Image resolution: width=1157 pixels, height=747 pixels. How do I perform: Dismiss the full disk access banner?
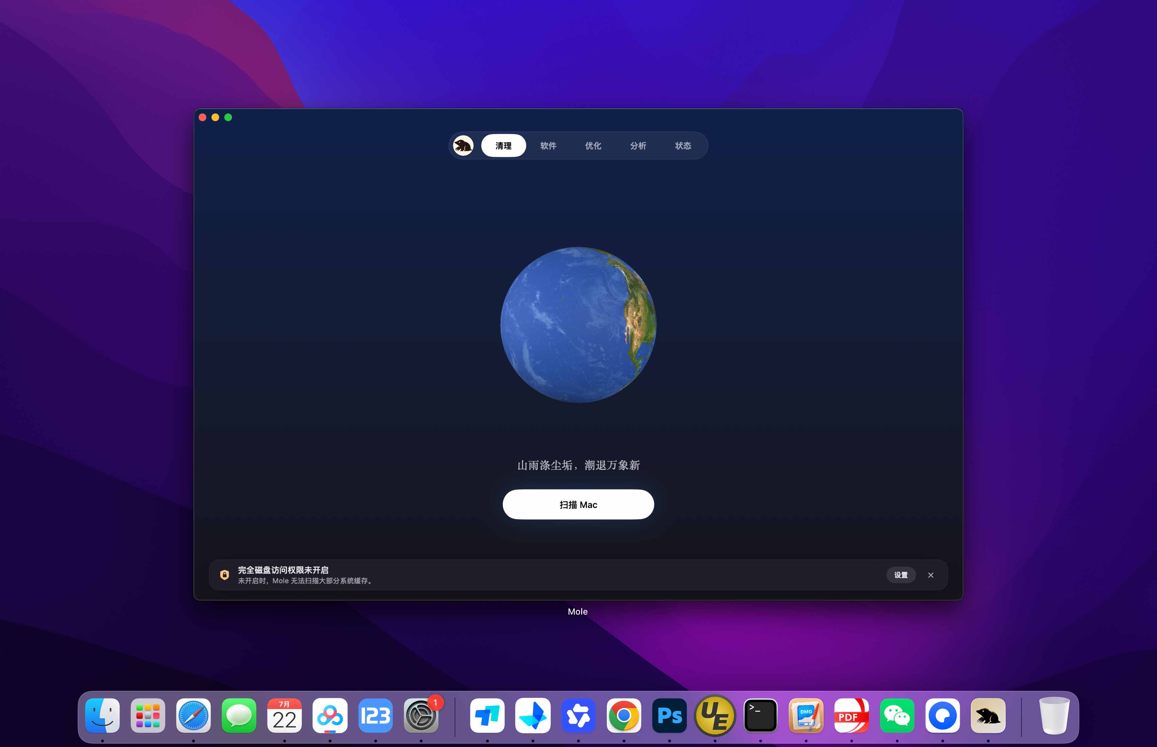[931, 575]
